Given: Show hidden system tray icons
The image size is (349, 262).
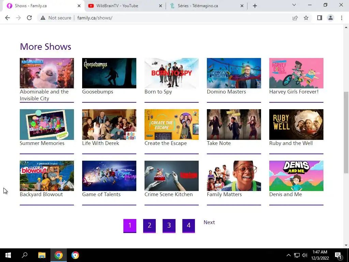Looking at the screenshot, I should tap(288, 255).
